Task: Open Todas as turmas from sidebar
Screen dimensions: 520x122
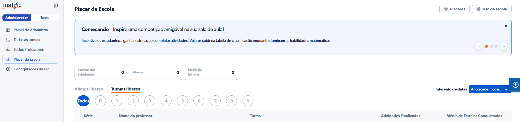Action: (27, 40)
